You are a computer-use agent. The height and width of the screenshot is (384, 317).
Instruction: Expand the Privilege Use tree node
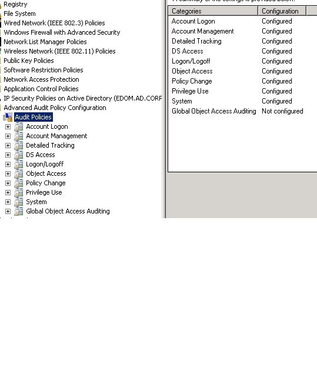click(x=8, y=192)
